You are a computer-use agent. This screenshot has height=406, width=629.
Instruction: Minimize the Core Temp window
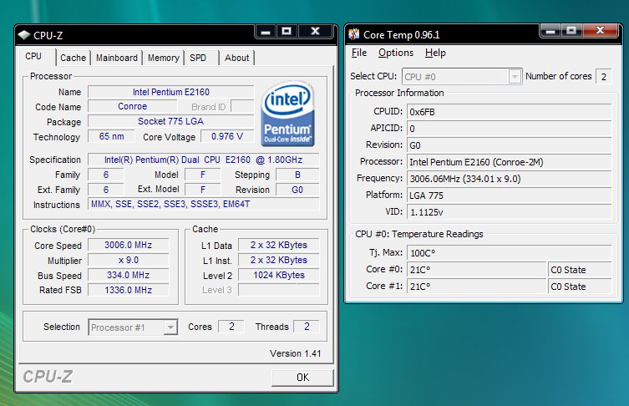550,30
